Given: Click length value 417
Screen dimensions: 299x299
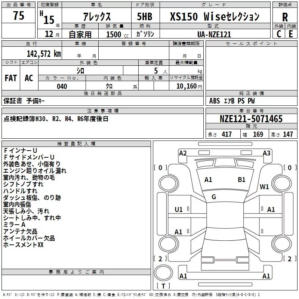Looking at the screenshot, I should click(x=226, y=134).
